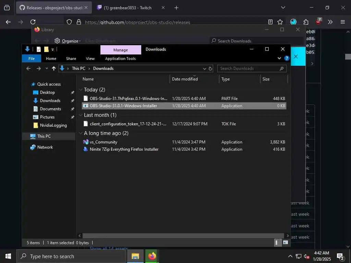Switch to the View ribbon tab
351x263 pixels.
coord(90,59)
